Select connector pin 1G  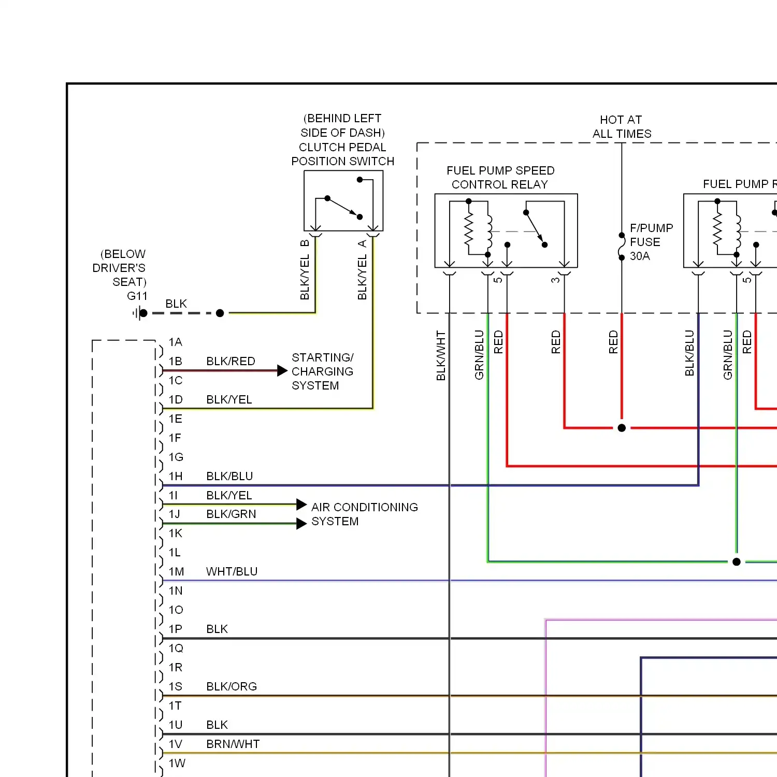click(176, 457)
